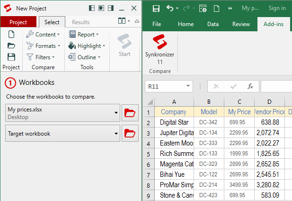
Task: Click the formula bar Enter checkmark icon
Action: 233,86
